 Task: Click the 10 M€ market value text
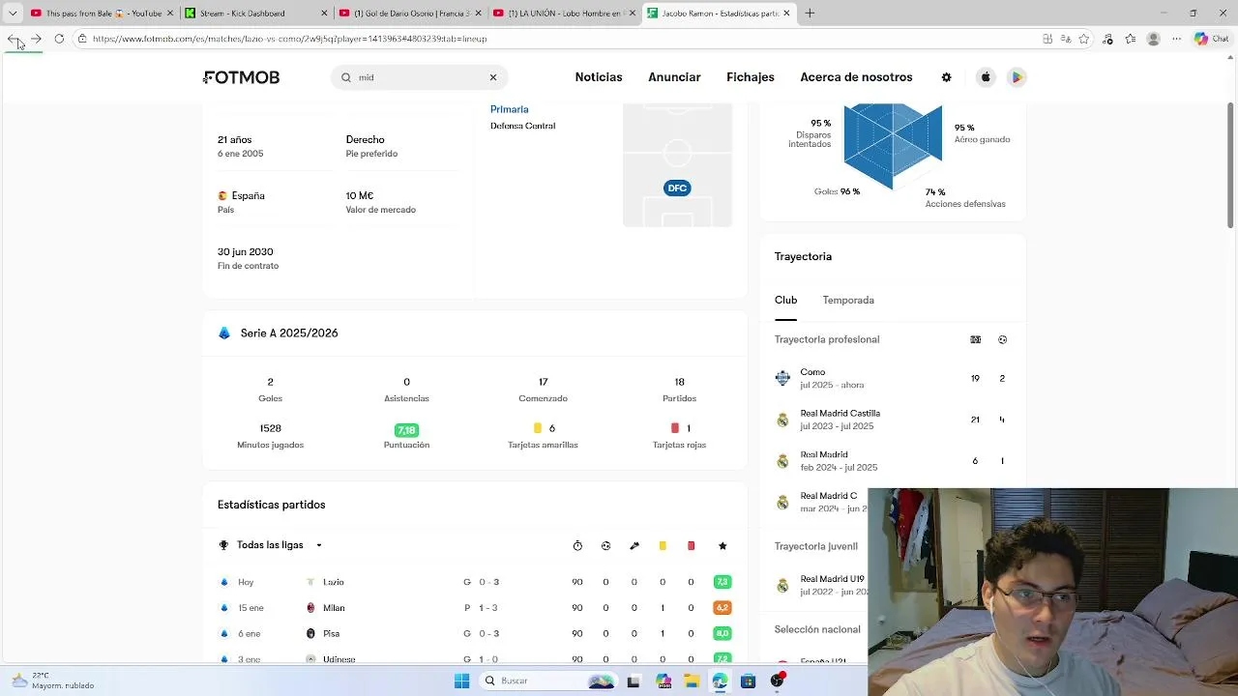point(360,196)
